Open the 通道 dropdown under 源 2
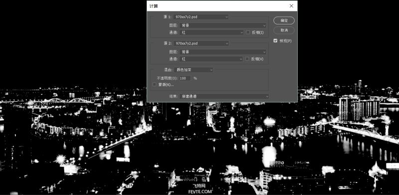 pos(211,59)
